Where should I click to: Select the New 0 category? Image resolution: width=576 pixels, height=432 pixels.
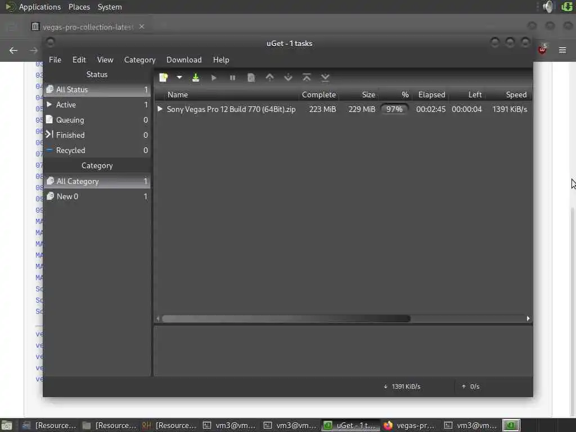click(97, 196)
